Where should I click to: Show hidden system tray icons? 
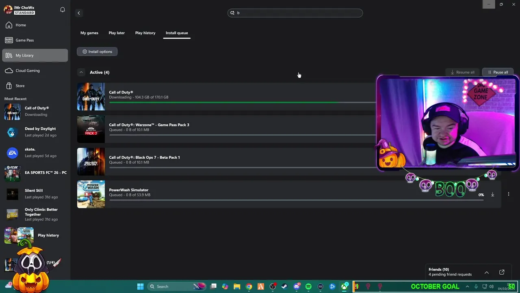point(467,286)
